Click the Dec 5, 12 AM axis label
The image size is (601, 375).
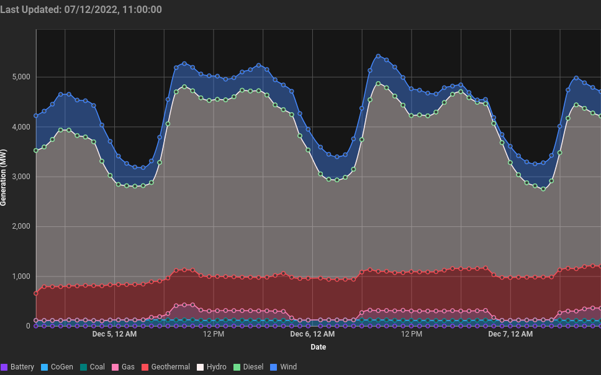pos(114,333)
